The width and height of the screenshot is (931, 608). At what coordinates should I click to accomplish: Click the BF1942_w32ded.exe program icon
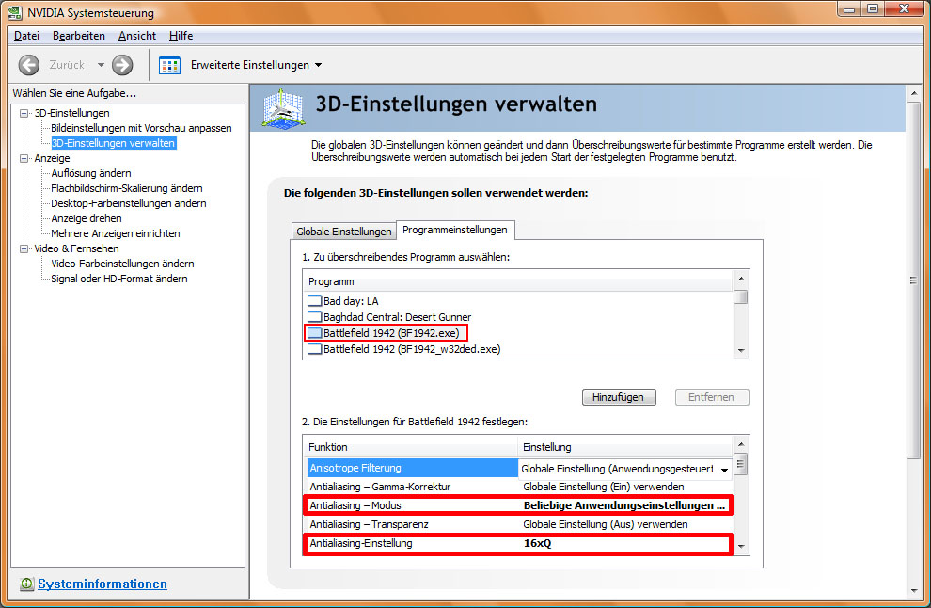[314, 349]
